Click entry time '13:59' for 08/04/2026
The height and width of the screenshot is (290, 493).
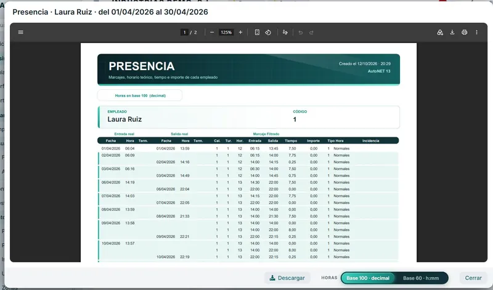130,209
